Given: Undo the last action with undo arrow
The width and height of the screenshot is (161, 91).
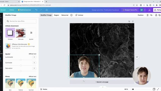Looking at the screenshot, I should point(36,10).
